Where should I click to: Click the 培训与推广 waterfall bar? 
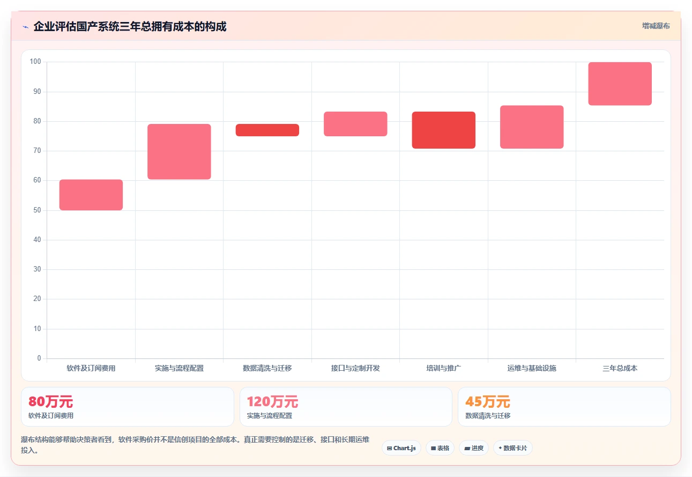(x=444, y=130)
